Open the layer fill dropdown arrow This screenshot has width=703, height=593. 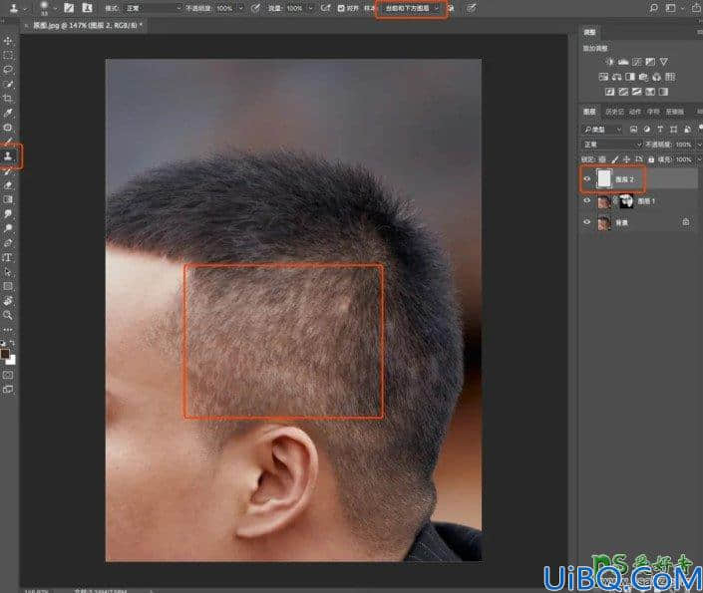pyautogui.click(x=699, y=159)
